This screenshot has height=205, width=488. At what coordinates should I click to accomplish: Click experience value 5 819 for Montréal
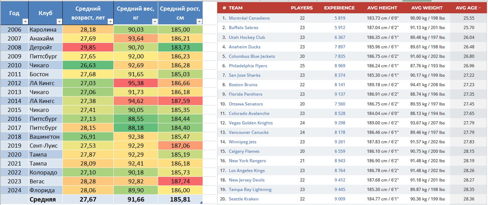340,18
